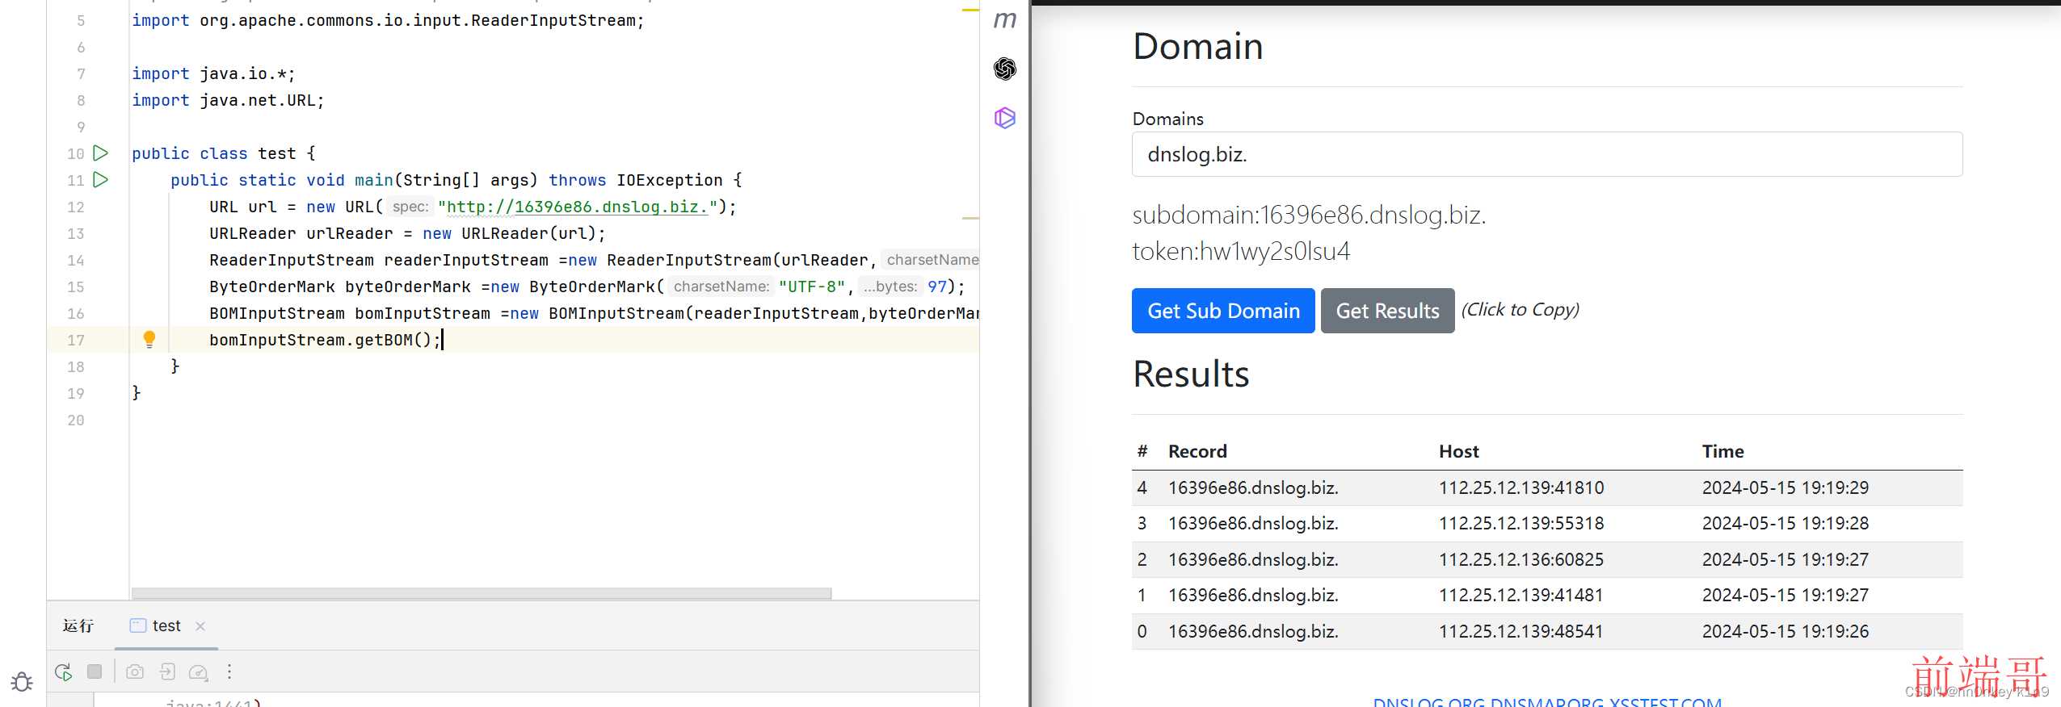The image size is (2061, 707).
Task: Open the ChatGPT assistant sidebar icon
Action: [x=1004, y=69]
